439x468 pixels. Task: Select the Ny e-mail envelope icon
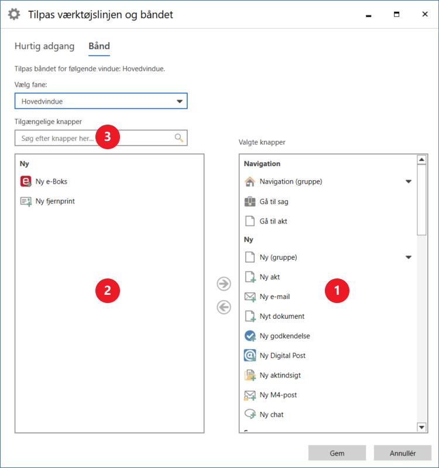pos(250,297)
